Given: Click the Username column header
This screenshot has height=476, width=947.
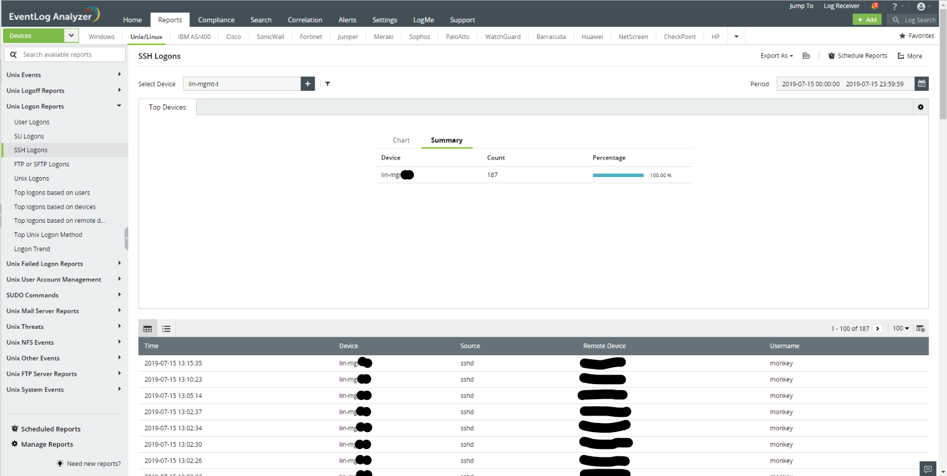Looking at the screenshot, I should (x=785, y=346).
